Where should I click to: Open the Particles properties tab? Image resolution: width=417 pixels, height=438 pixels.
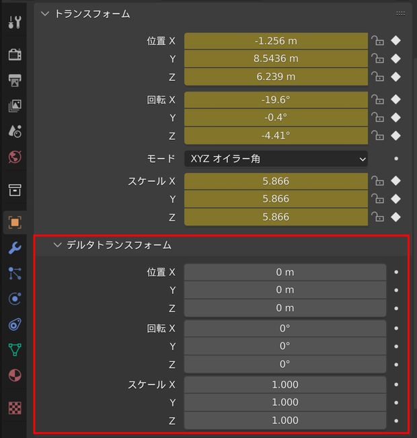click(15, 273)
